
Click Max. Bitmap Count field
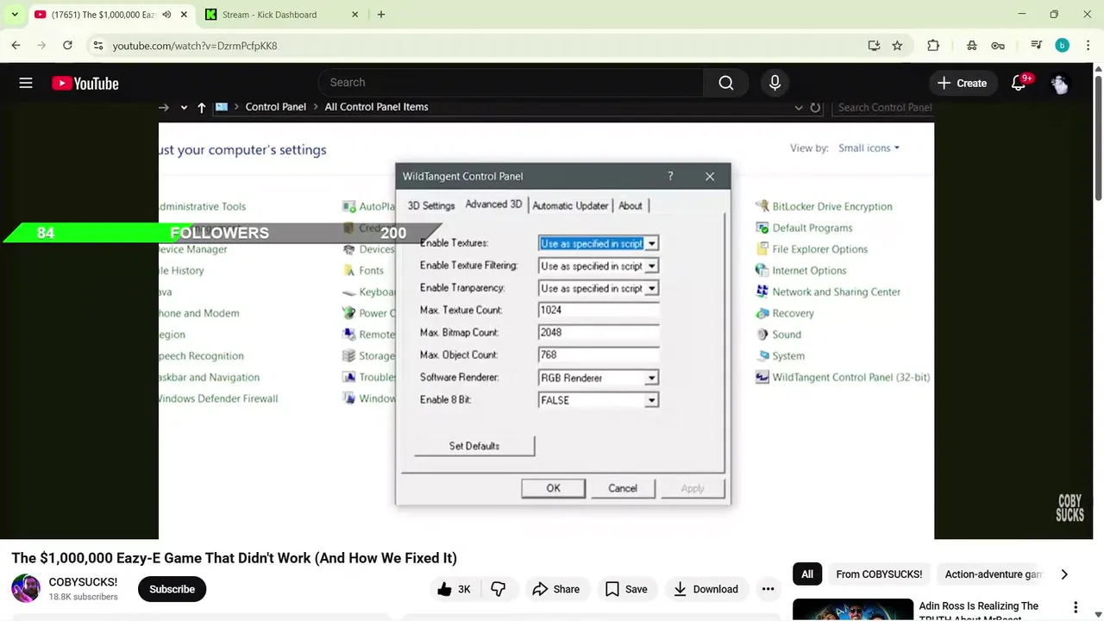tap(599, 333)
